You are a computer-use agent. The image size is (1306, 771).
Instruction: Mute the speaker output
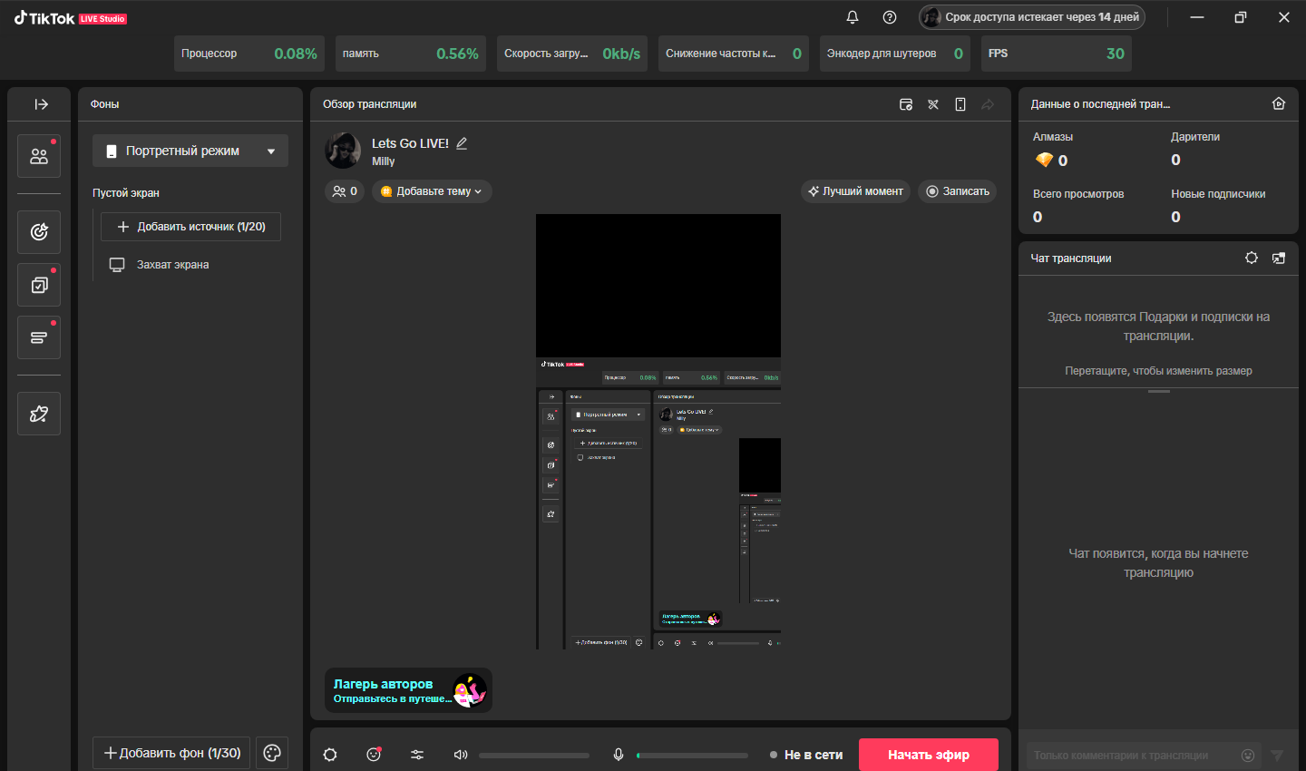461,755
